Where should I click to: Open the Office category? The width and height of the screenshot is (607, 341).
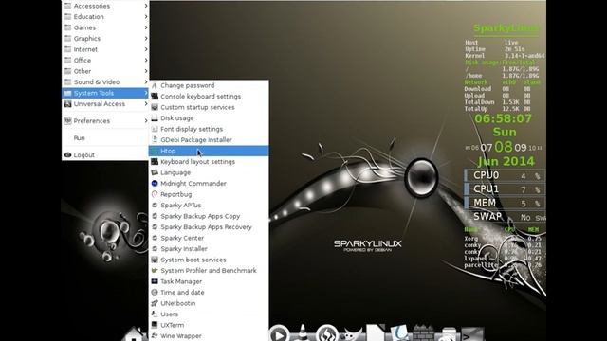coord(105,60)
